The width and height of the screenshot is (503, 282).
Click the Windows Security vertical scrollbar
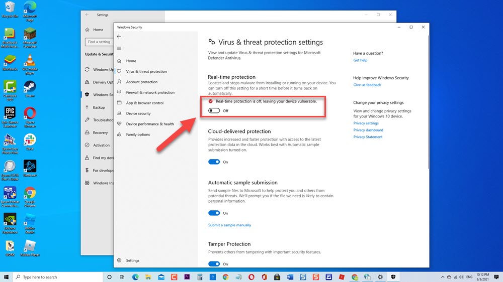tap(428, 102)
